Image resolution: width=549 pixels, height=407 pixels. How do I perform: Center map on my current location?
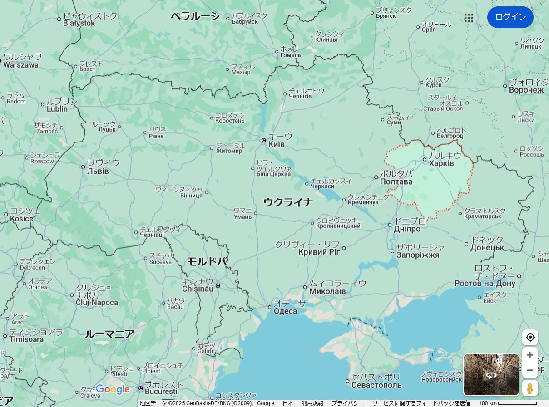click(530, 337)
